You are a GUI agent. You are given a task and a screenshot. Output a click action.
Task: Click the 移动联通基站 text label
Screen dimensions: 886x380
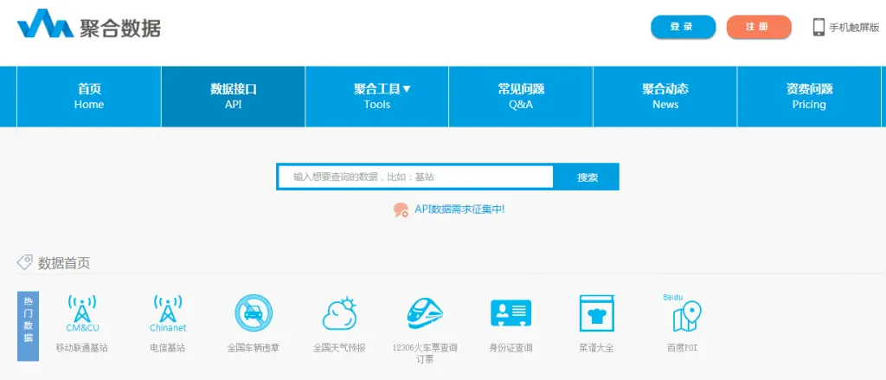point(82,348)
